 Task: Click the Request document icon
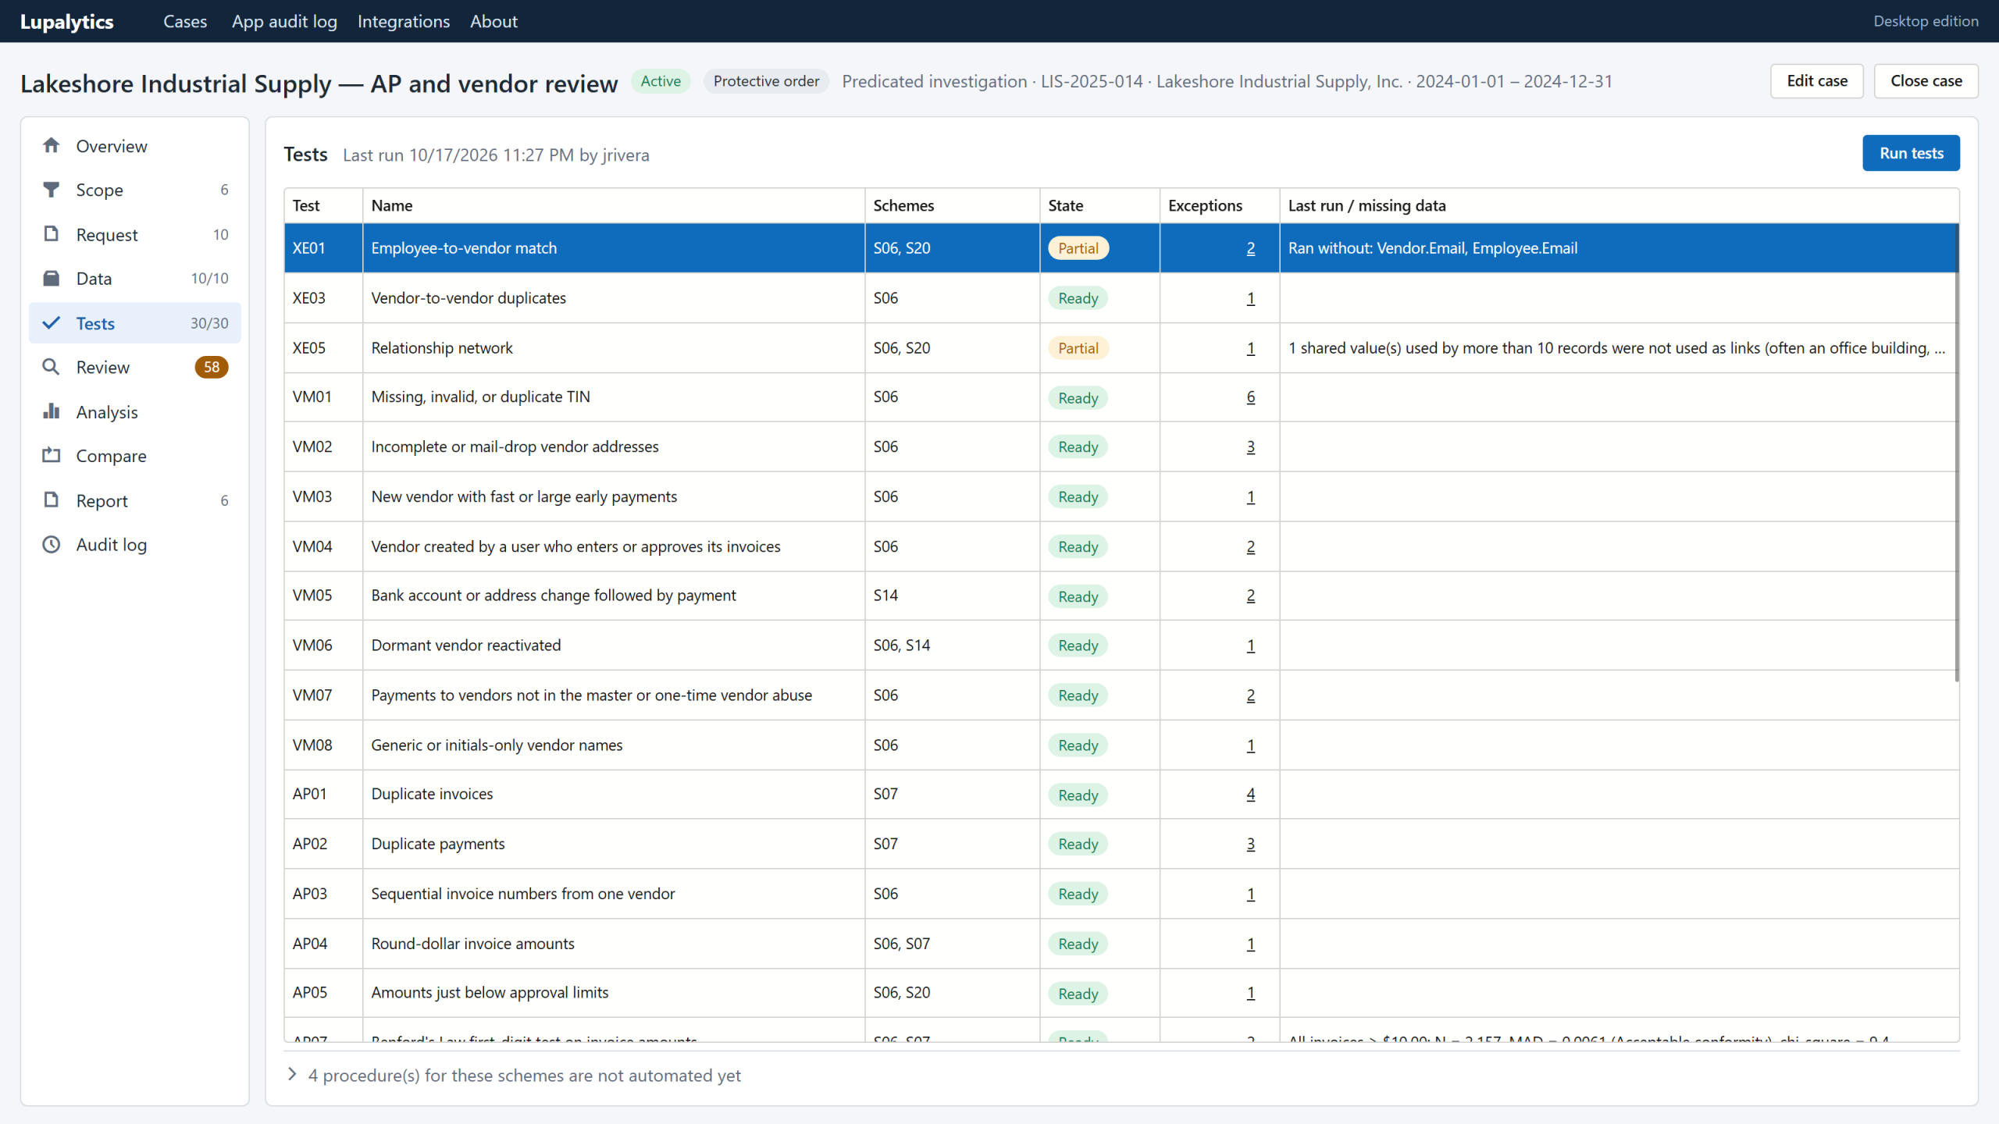click(51, 234)
